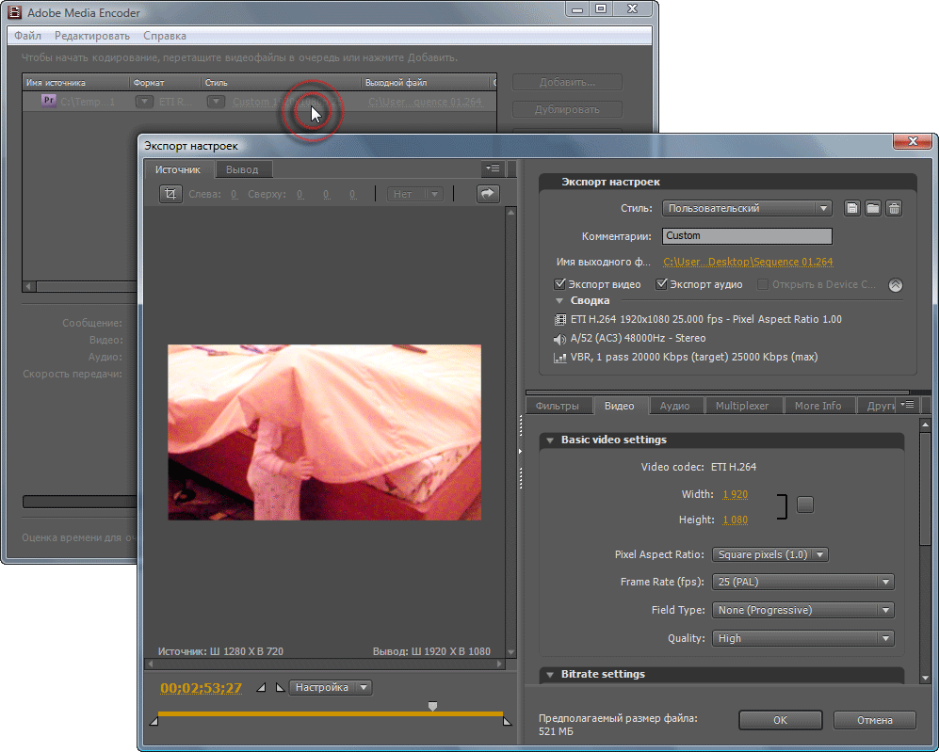Toggle the Экспорт видео checkbox
939x752 pixels.
point(561,284)
